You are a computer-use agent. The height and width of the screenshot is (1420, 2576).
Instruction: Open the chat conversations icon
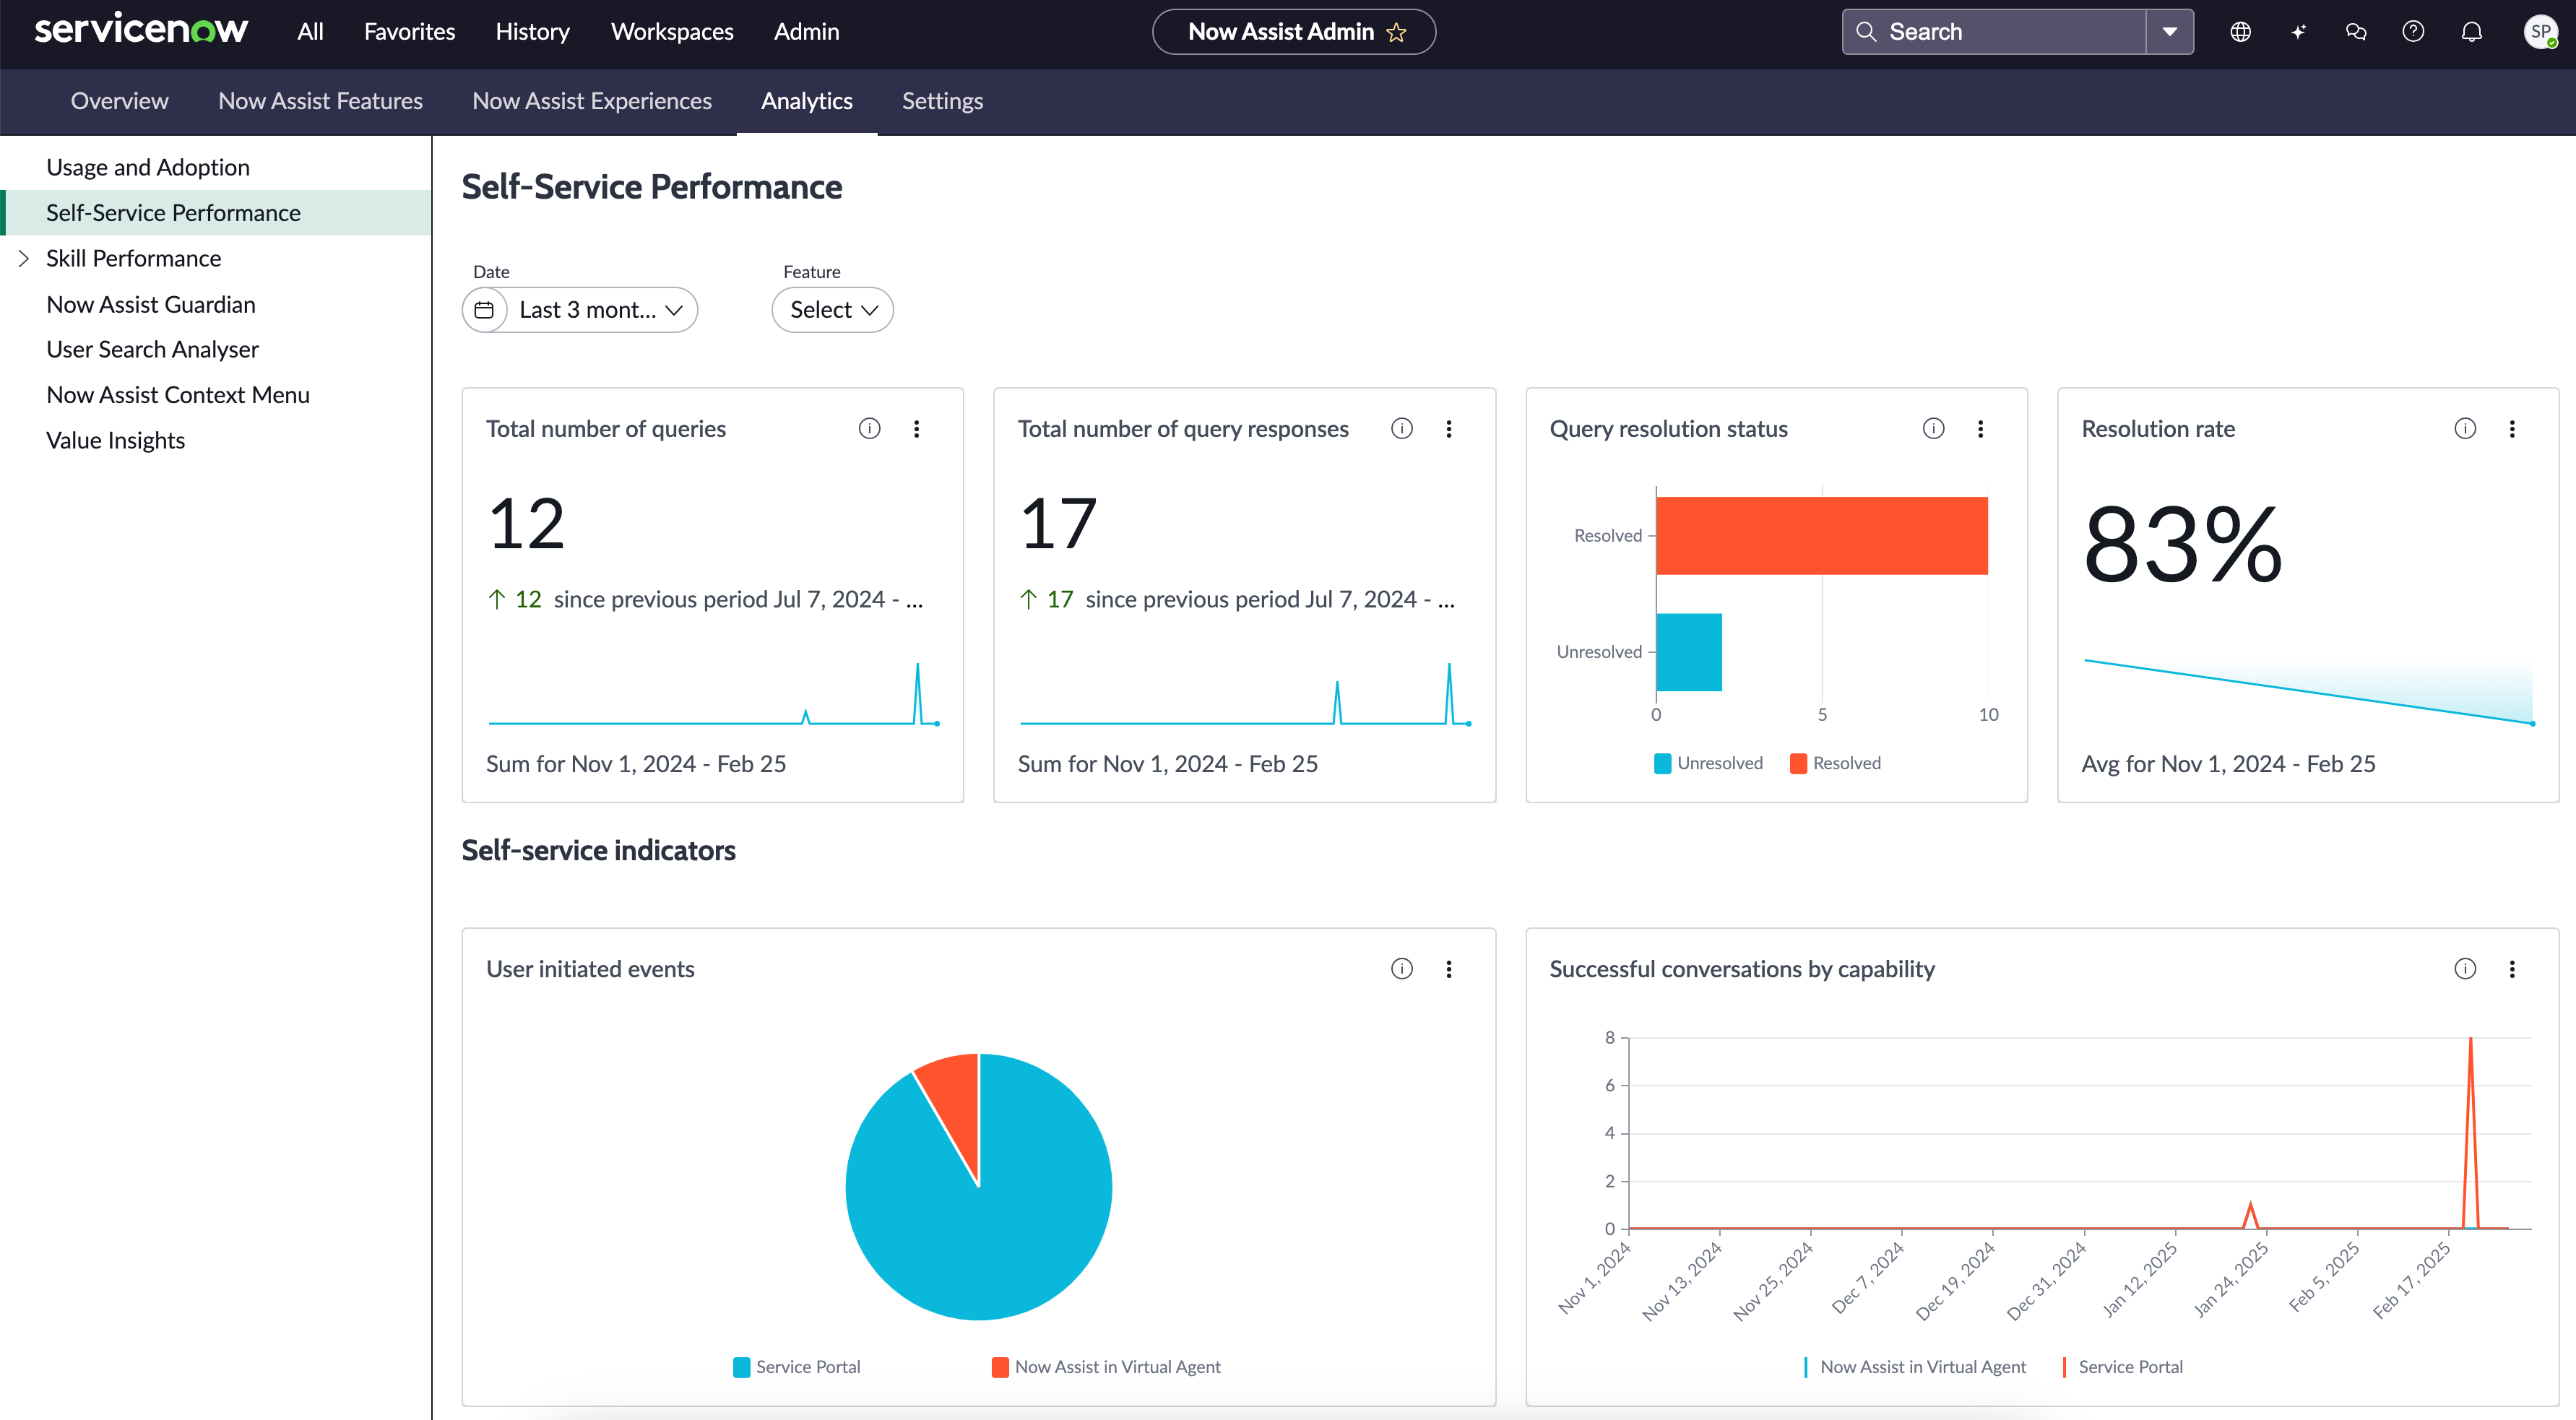coord(2356,32)
